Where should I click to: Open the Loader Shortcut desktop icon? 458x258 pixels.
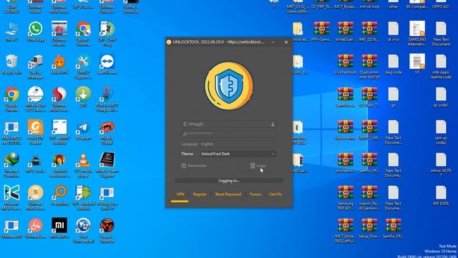click(107, 230)
